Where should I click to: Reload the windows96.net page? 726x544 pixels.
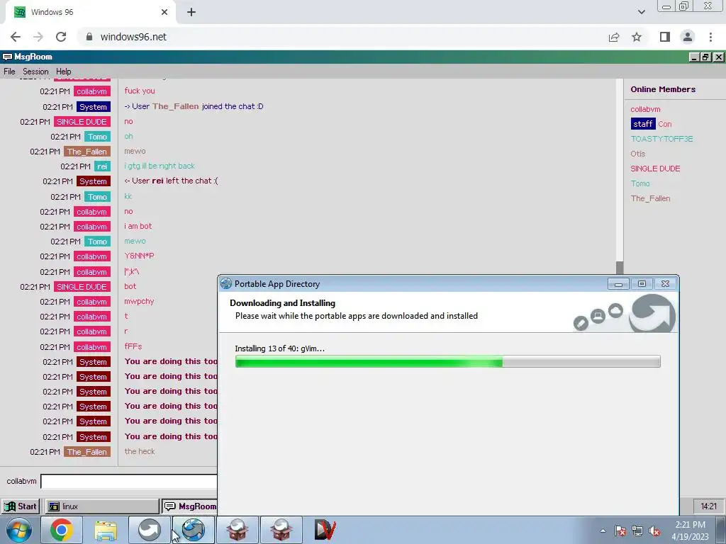click(61, 37)
